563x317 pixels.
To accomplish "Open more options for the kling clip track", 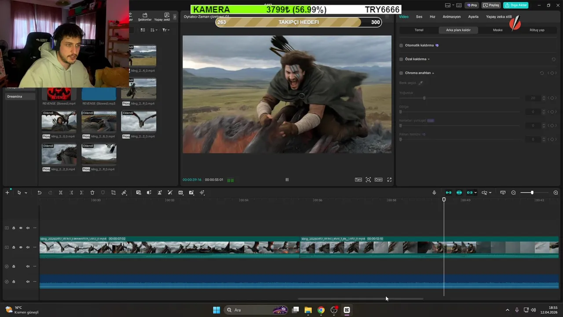I will pos(35,247).
